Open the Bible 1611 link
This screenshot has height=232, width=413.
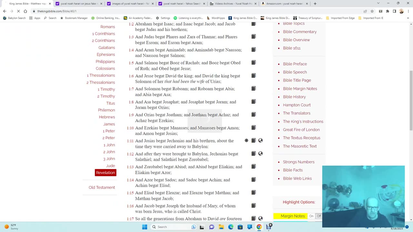pos(292,48)
